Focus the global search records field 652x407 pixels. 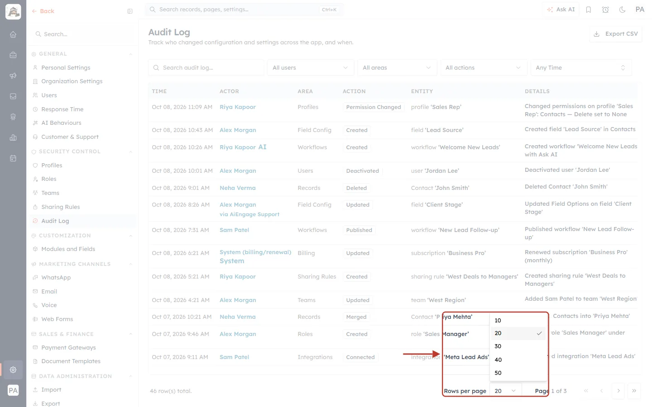[x=244, y=9]
